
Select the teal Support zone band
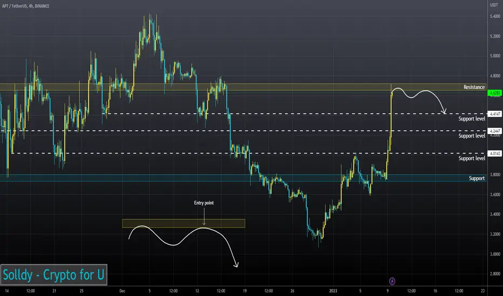click(x=243, y=178)
